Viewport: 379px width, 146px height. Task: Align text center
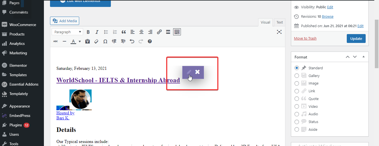141,32
